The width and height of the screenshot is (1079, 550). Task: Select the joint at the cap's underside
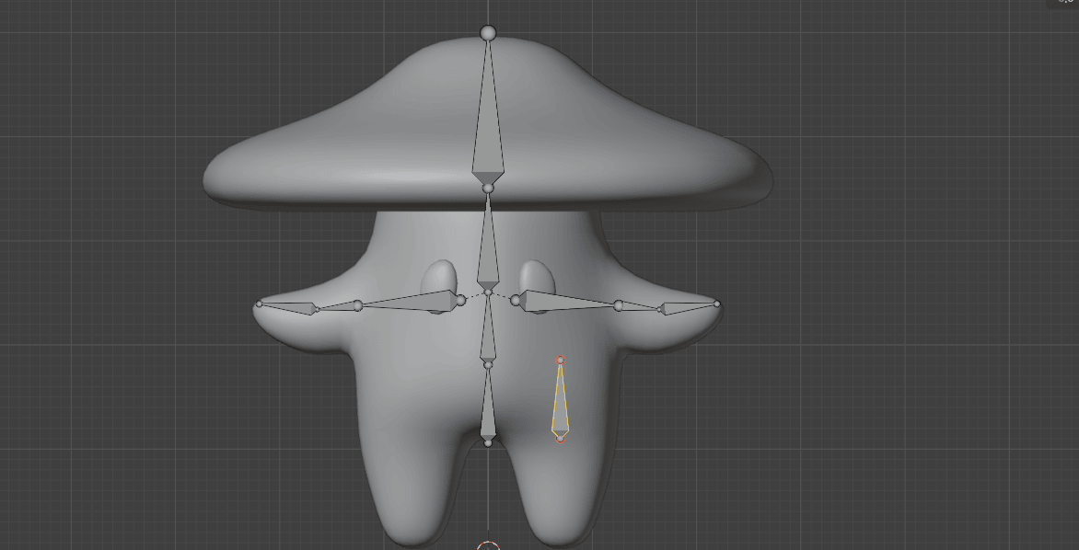coord(488,188)
